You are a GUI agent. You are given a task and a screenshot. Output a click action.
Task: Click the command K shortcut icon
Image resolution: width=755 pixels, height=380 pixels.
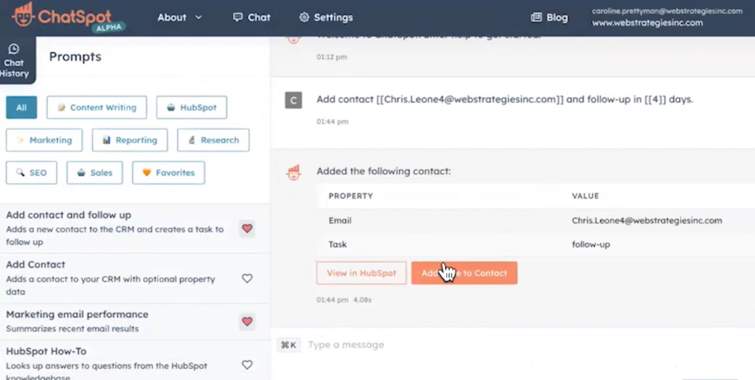coord(289,345)
